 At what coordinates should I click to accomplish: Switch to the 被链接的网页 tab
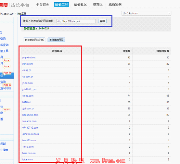(56, 40)
